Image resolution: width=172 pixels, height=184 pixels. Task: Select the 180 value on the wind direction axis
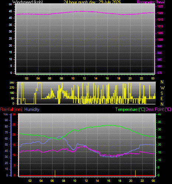[12, 93]
